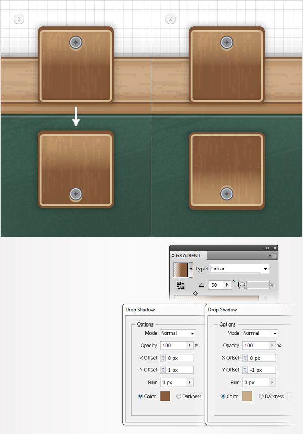Click the Reverse Gradient icon
Image resolution: width=303 pixels, height=434 pixels.
pyautogui.click(x=181, y=285)
